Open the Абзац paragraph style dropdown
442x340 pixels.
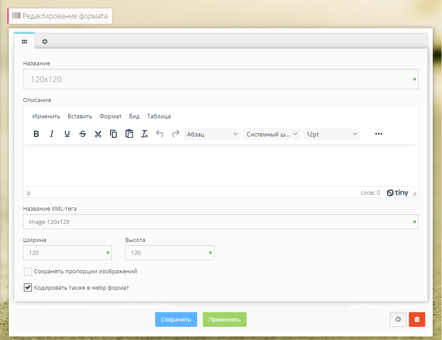coord(212,134)
